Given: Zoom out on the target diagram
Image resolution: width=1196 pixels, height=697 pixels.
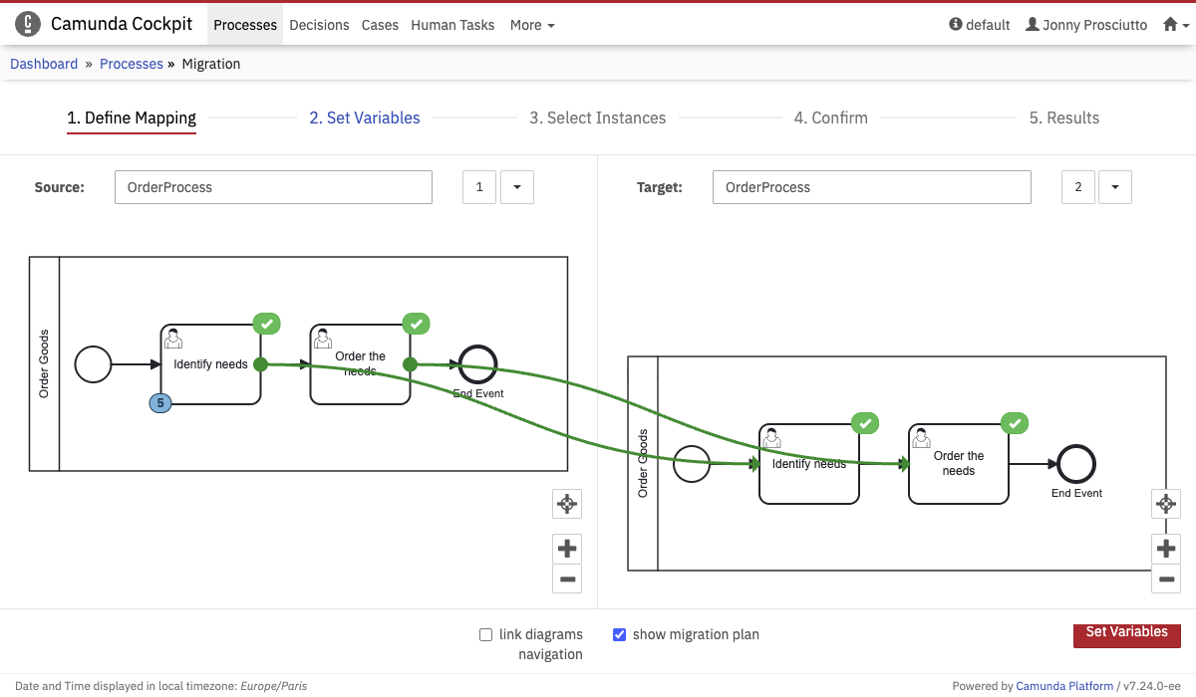Looking at the screenshot, I should point(1165,579).
